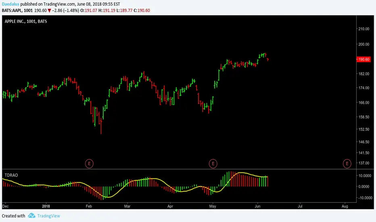Click the L:189.77 low value

(x=124, y=10)
